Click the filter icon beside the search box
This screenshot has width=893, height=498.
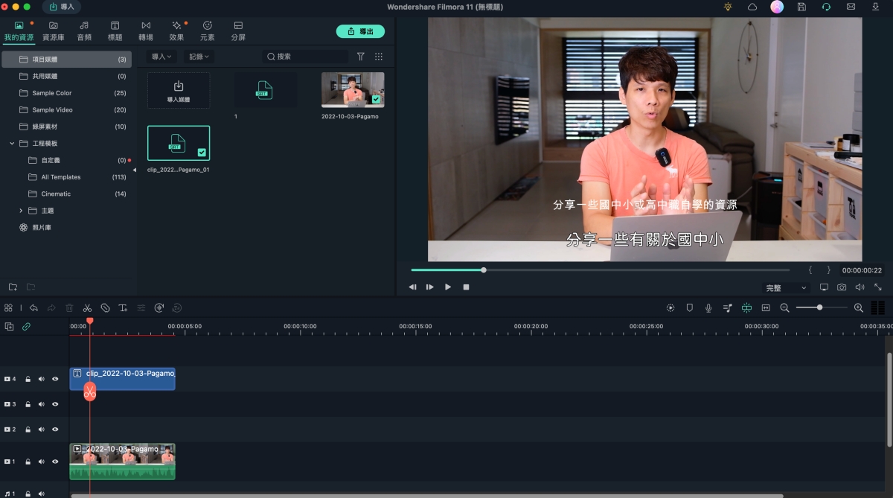coord(361,57)
